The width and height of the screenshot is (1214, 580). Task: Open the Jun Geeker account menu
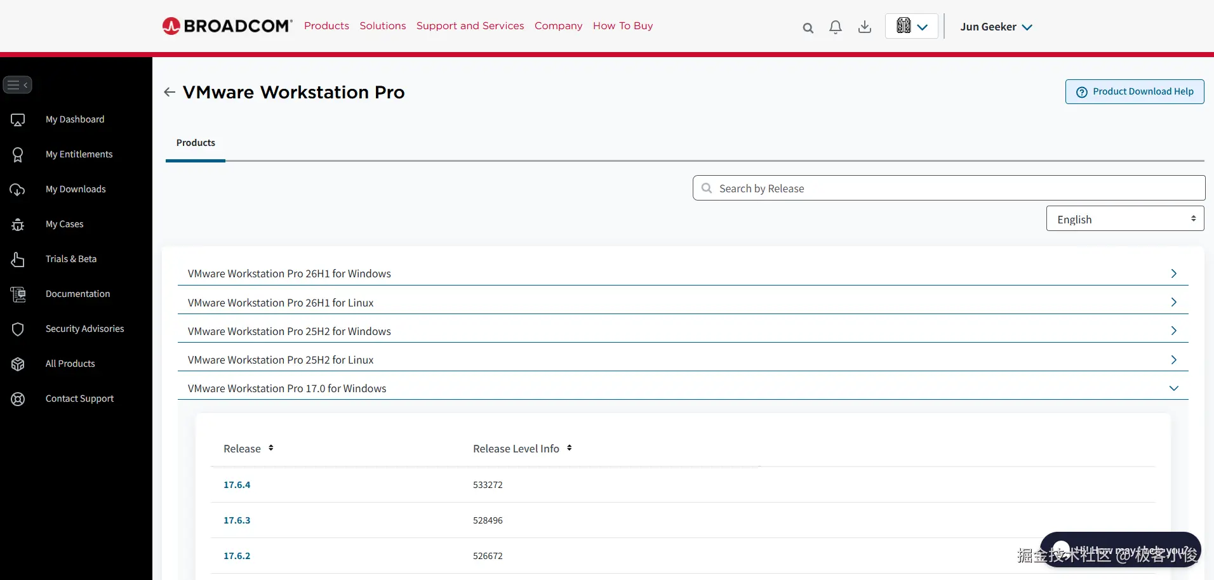[x=996, y=27]
